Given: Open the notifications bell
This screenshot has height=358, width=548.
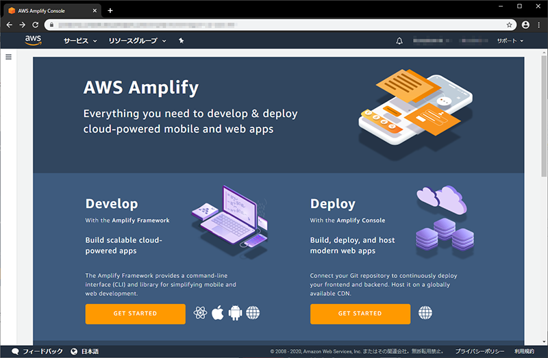Looking at the screenshot, I should click(399, 41).
